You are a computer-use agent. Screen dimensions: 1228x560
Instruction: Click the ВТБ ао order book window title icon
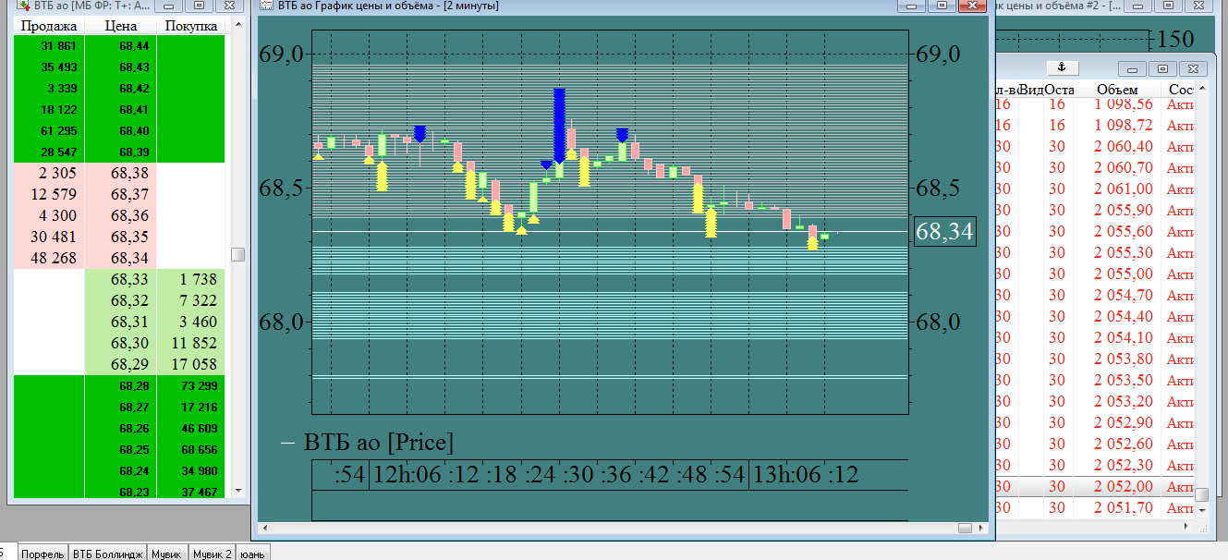tap(25, 6)
